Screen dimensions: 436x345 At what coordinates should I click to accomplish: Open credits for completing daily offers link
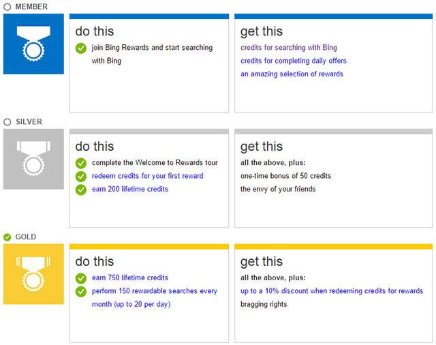[x=293, y=61]
